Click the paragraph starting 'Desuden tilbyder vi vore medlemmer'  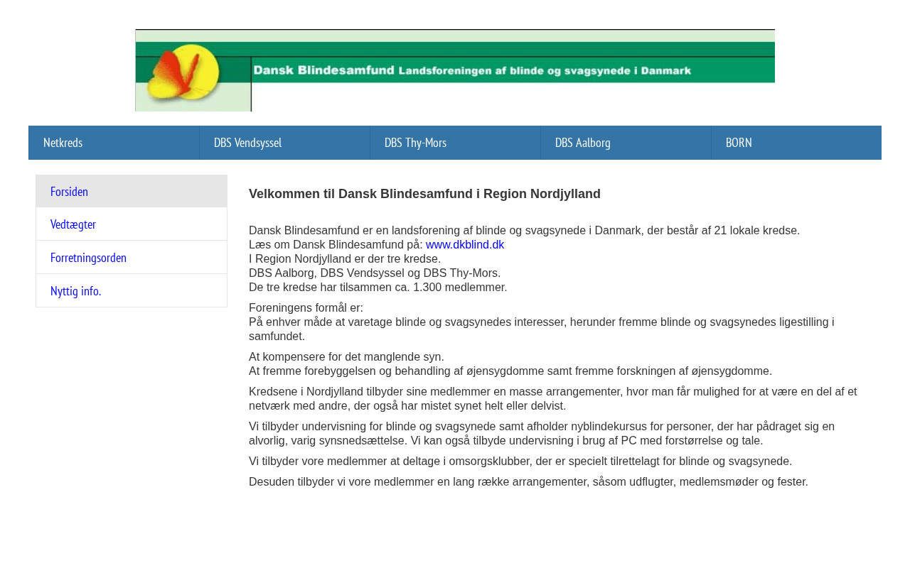pyautogui.click(x=528, y=482)
